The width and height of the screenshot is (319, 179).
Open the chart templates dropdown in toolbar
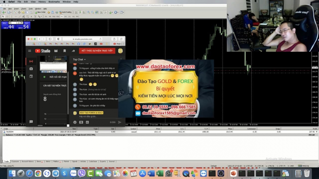pyautogui.click(x=122, y=12)
